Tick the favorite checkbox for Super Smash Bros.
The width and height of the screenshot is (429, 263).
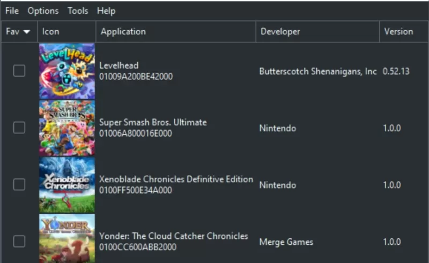click(x=19, y=127)
